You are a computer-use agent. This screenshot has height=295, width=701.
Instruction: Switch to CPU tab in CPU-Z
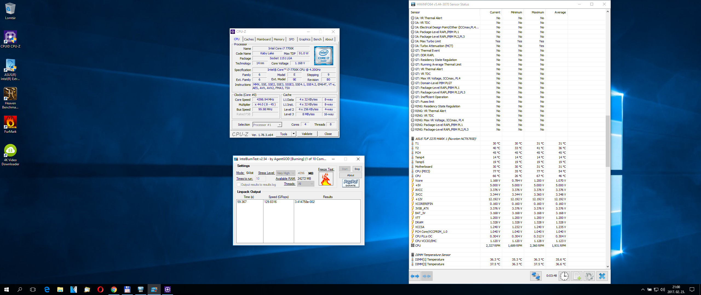[x=237, y=39]
